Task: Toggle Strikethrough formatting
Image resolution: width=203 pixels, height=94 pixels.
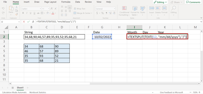Action: [x=38, y=13]
